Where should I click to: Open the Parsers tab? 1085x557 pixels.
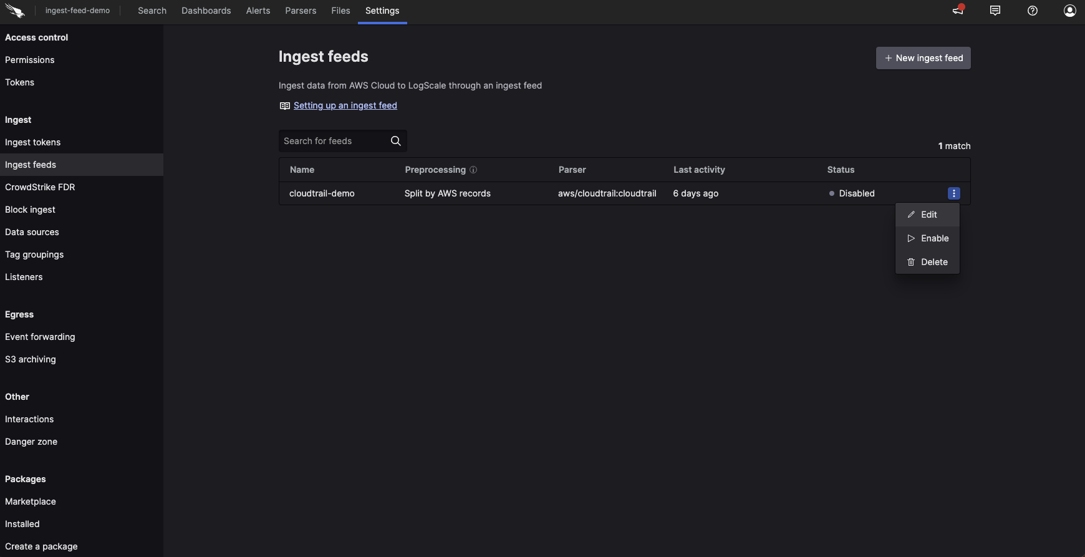point(301,11)
